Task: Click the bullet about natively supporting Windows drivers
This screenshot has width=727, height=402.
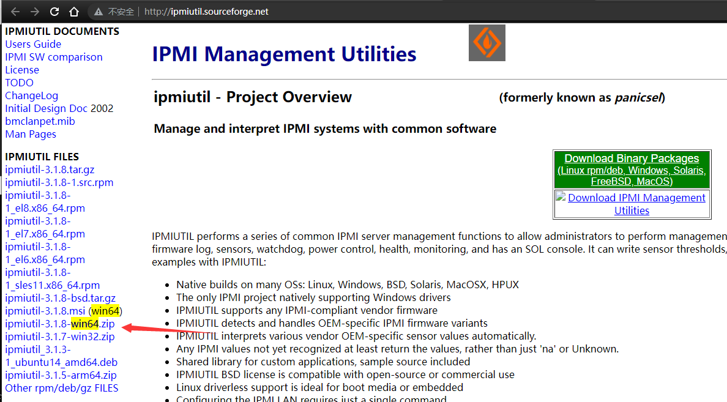Action: [x=313, y=297]
